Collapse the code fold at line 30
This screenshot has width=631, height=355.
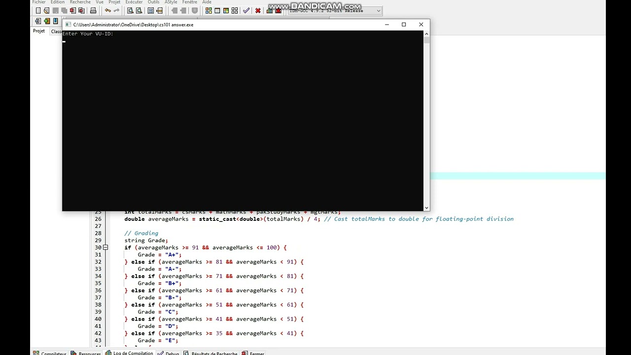click(105, 248)
